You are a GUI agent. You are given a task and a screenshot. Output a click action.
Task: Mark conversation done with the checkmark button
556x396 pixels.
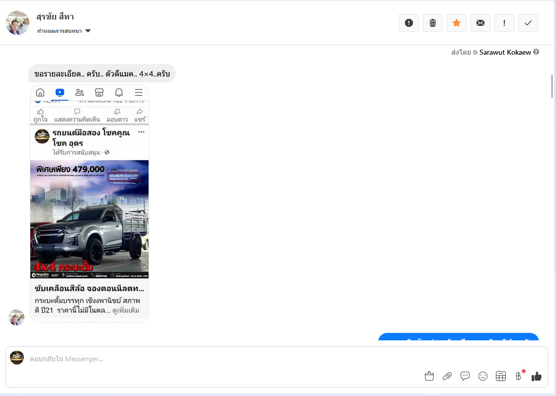point(528,23)
